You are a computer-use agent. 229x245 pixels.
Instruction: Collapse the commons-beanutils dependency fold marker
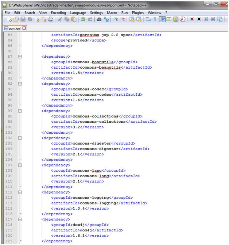point(20,57)
